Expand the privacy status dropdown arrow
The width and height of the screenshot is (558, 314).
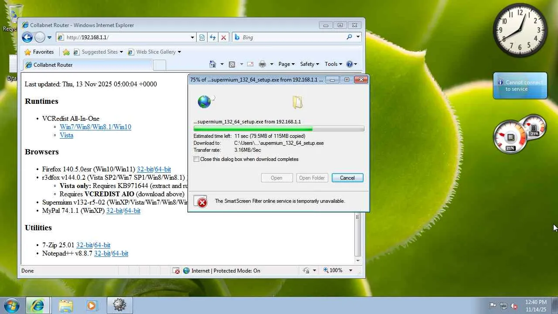314,271
